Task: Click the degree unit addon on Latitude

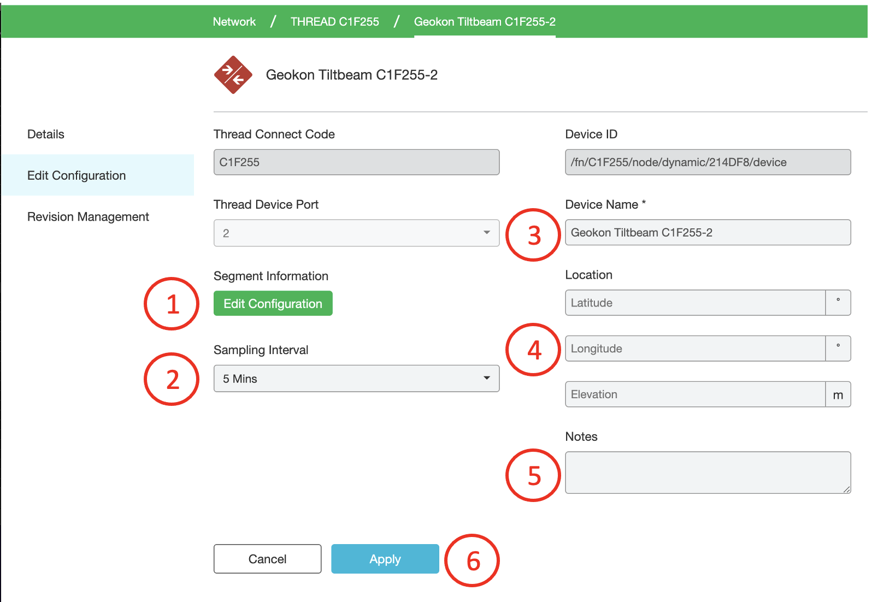Action: [838, 303]
